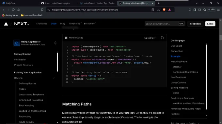This screenshot has height=124, width=222.
Task: Focus the Search documentation field
Action: 165,24
